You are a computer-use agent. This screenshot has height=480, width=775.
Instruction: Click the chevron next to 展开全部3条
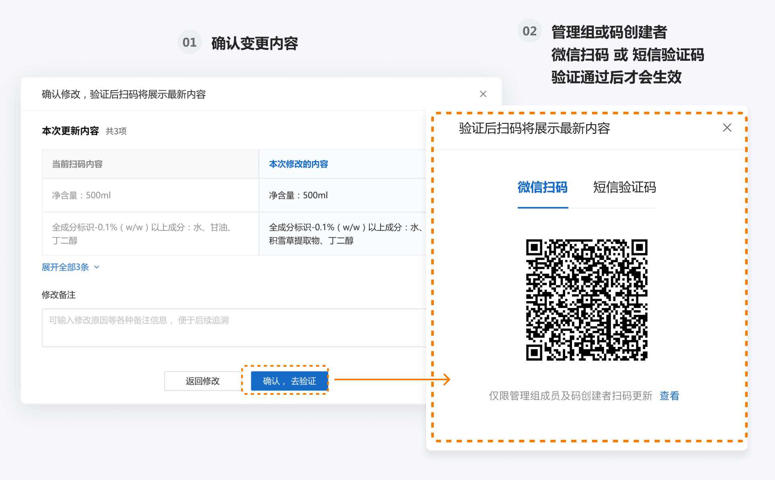[96, 267]
